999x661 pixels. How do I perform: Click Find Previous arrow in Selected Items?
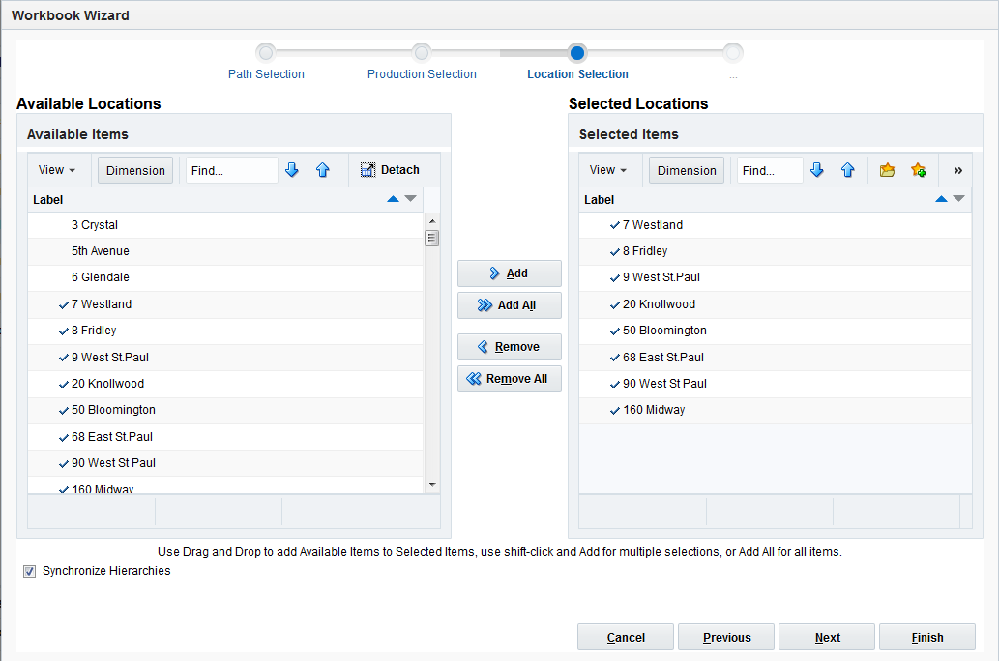(x=847, y=170)
